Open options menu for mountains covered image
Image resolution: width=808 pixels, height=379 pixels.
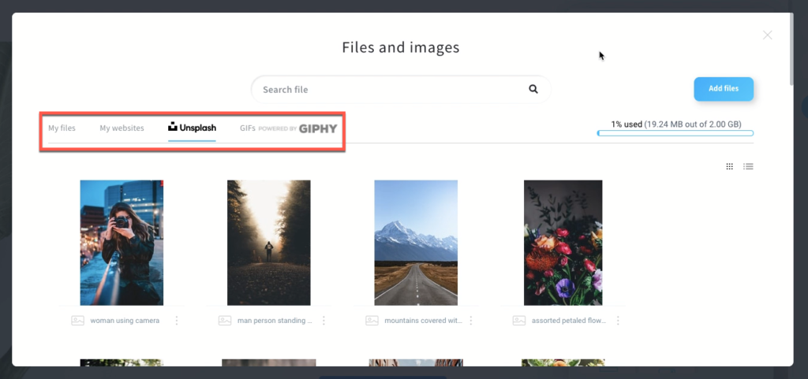coord(470,321)
